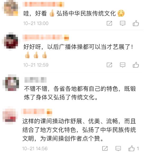
Task: Repost the 13:00 comment
Action: pos(109,23)
